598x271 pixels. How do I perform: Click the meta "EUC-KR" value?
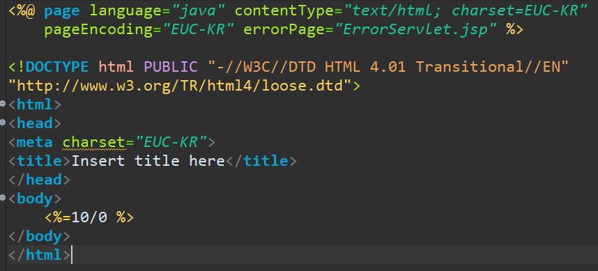click(171, 142)
